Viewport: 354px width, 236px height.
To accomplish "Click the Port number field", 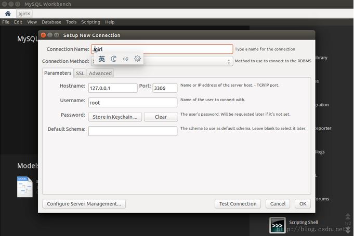I will [165, 88].
